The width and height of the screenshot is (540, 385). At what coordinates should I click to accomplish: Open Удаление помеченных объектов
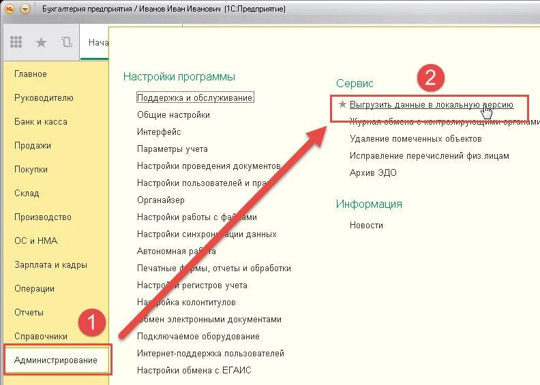[x=416, y=138]
